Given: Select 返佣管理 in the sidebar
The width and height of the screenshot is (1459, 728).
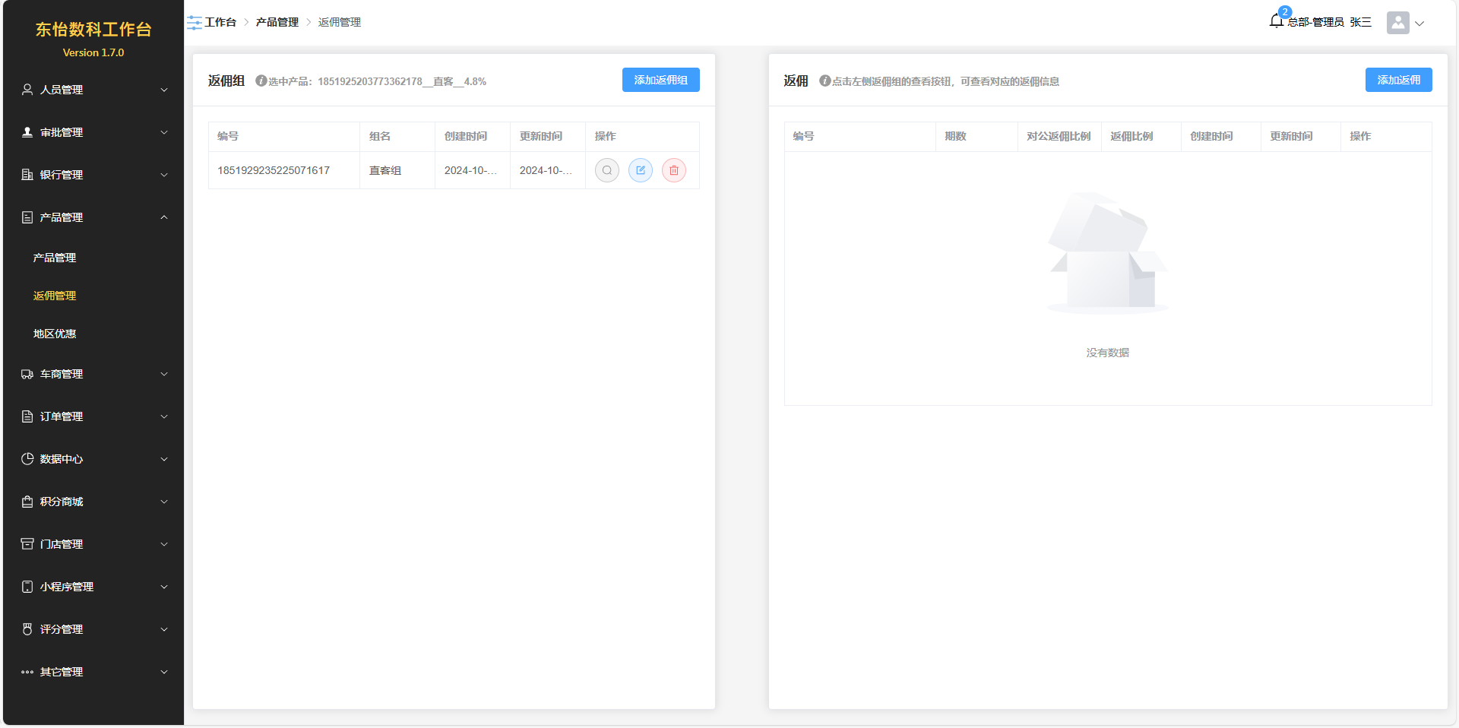Looking at the screenshot, I should pyautogui.click(x=55, y=296).
